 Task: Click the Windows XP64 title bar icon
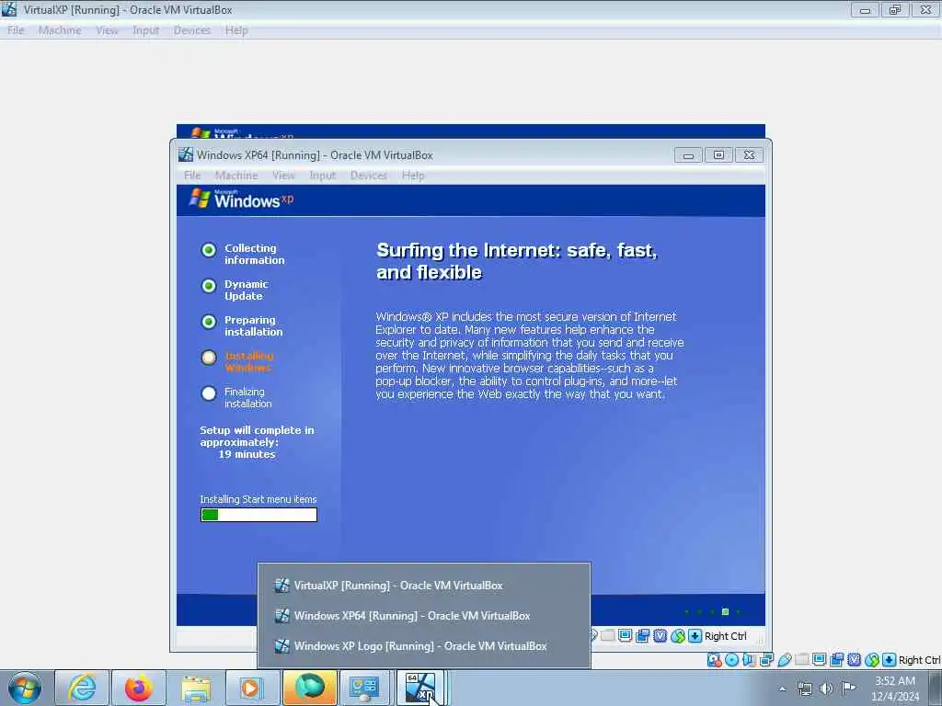click(x=186, y=154)
